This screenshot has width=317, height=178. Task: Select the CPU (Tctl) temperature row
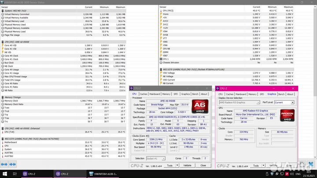(x=63, y=132)
